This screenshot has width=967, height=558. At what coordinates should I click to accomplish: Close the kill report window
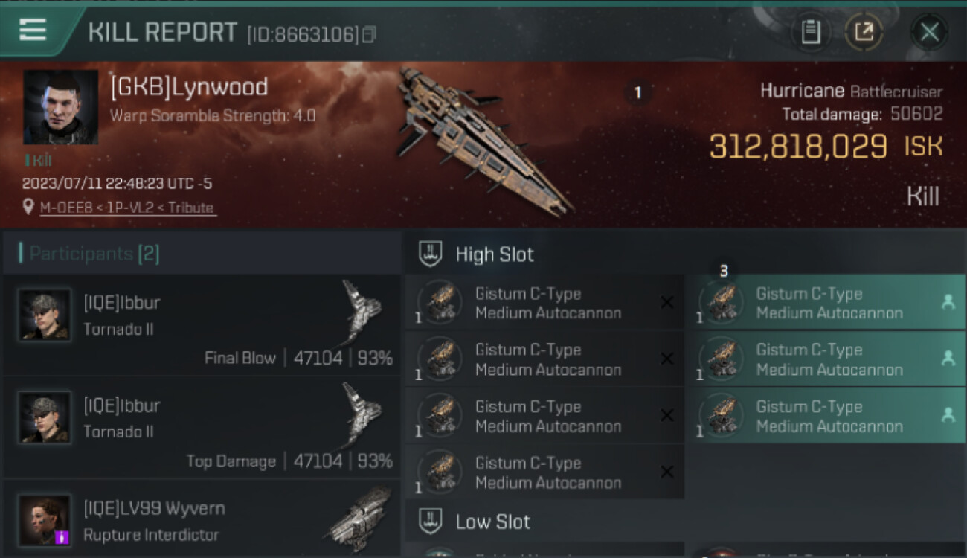tap(929, 32)
